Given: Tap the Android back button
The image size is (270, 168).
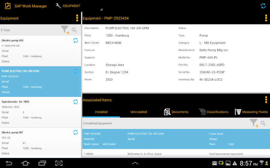Looking at the screenshot, I should pyautogui.click(x=9, y=163).
